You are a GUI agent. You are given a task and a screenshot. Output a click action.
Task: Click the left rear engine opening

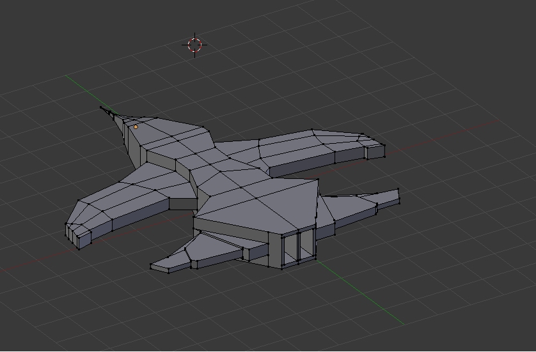coord(290,247)
